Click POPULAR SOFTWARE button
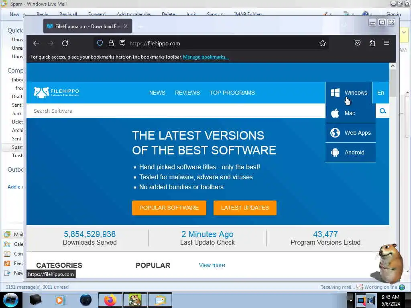 click(x=169, y=208)
